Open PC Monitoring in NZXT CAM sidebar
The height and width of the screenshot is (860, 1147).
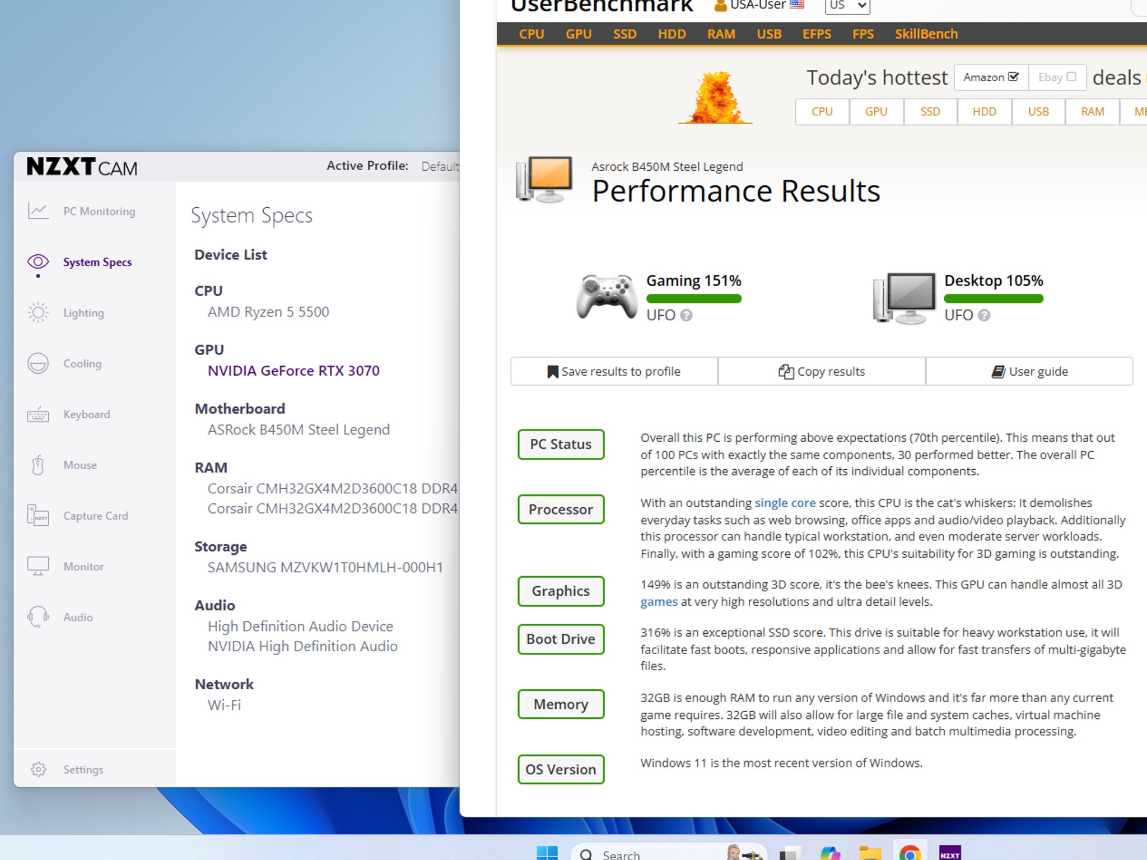point(82,211)
